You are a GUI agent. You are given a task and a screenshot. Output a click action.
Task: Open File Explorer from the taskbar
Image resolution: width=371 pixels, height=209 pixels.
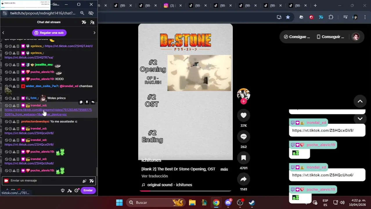point(192,203)
